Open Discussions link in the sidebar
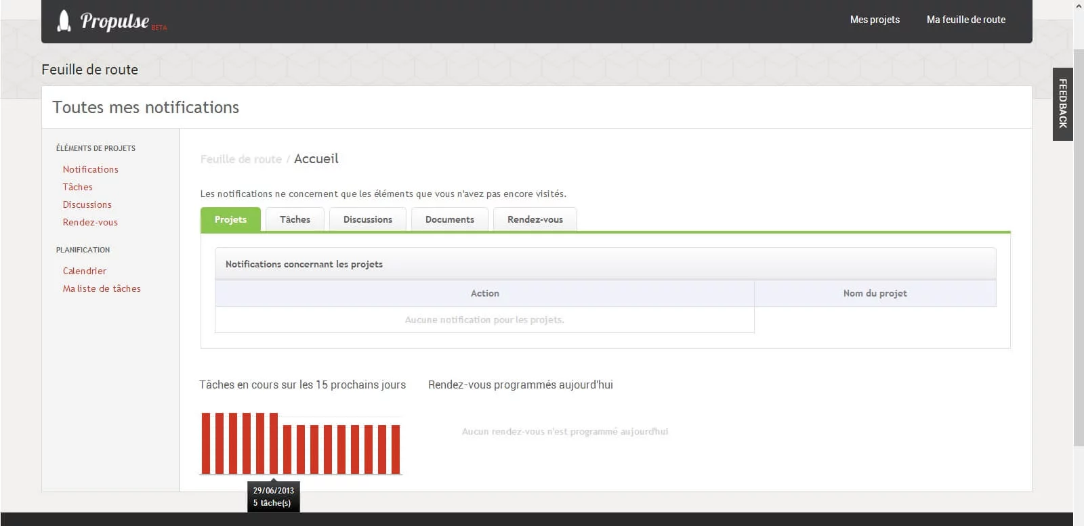1084x526 pixels. point(87,204)
